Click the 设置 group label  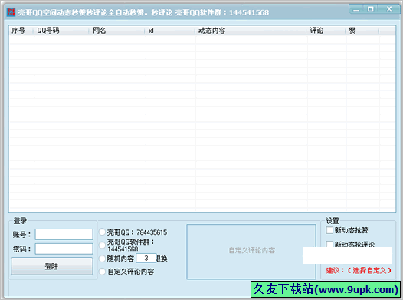coord(333,220)
